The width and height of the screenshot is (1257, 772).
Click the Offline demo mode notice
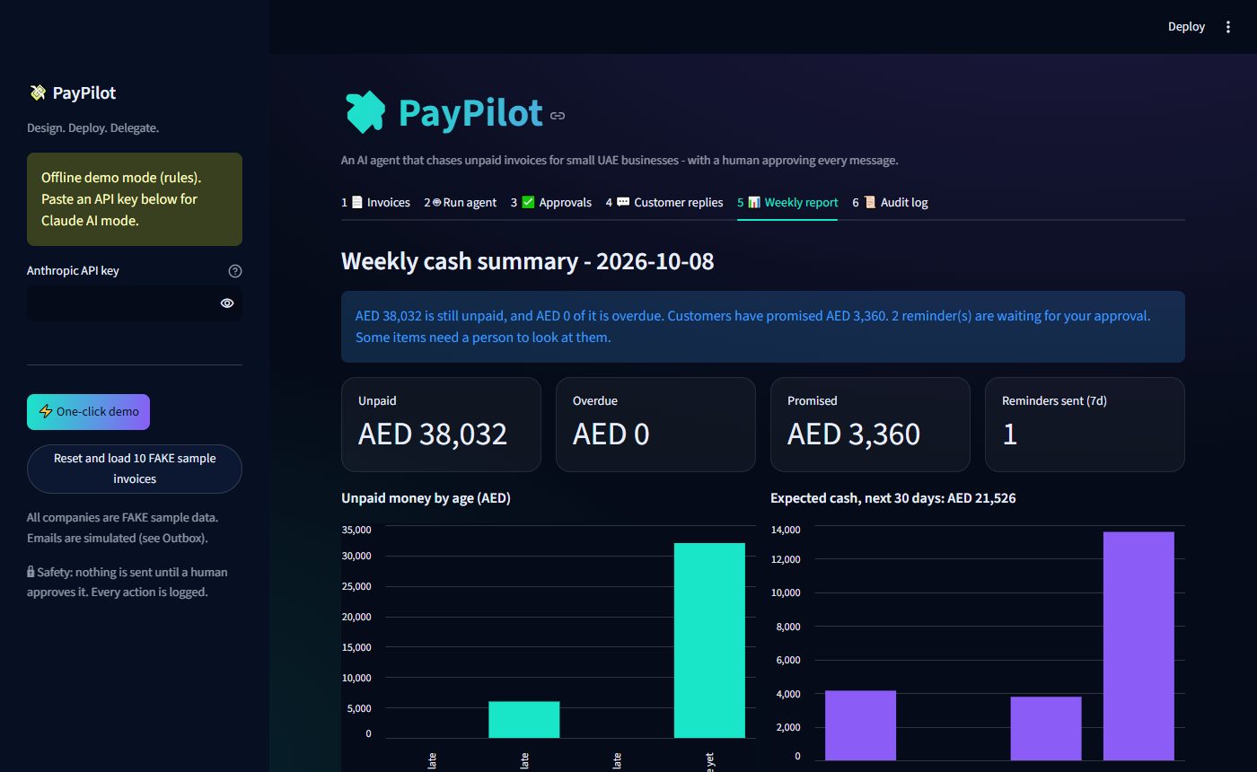pos(135,199)
